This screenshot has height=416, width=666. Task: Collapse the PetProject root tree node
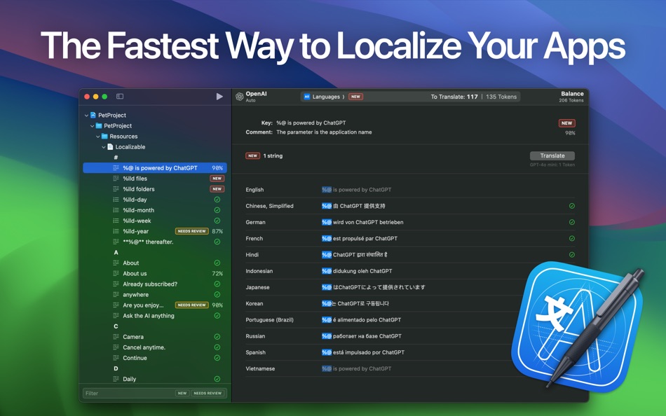[x=87, y=115]
